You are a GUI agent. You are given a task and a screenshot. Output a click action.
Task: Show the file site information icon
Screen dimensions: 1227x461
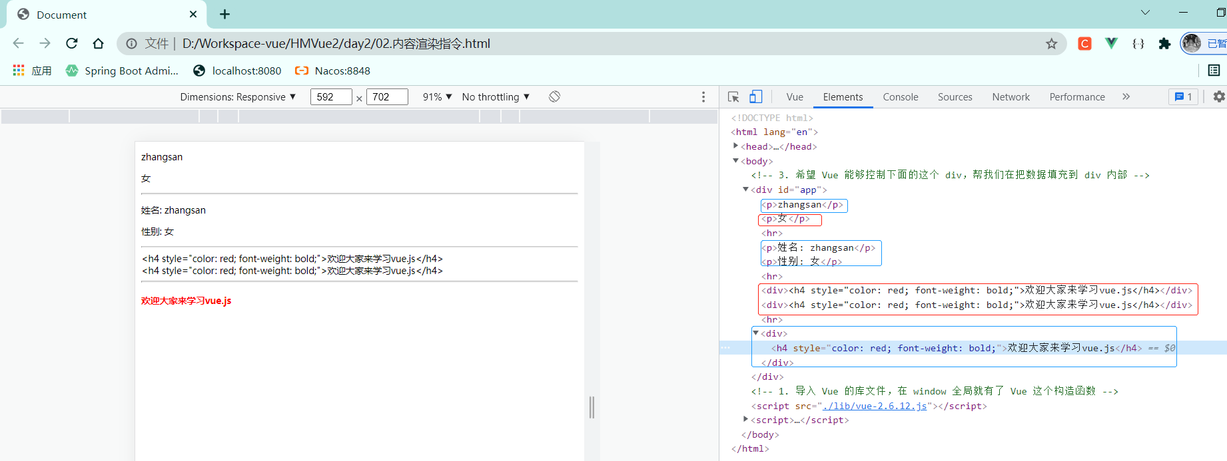click(131, 43)
